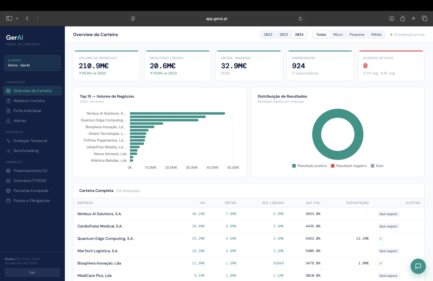Open Prazos e Obrigações calendar icon
The width and height of the screenshot is (433, 281).
click(8, 201)
